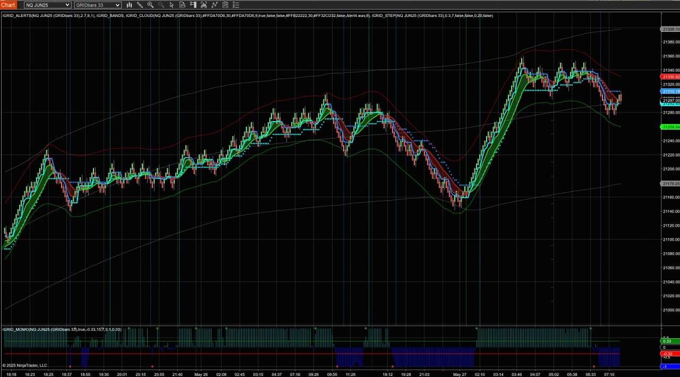Viewport: 680px width, 377px height.
Task: Open the Strategies icon in toolbar
Action: point(225,5)
